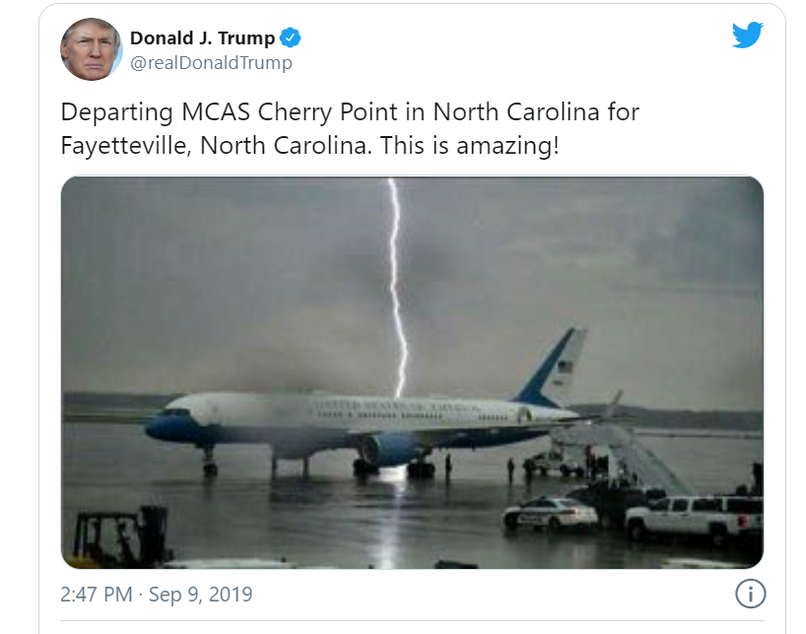Viewport: 806px width, 634px height.
Task: Click the blue verified checkmark badge
Action: pyautogui.click(x=291, y=37)
